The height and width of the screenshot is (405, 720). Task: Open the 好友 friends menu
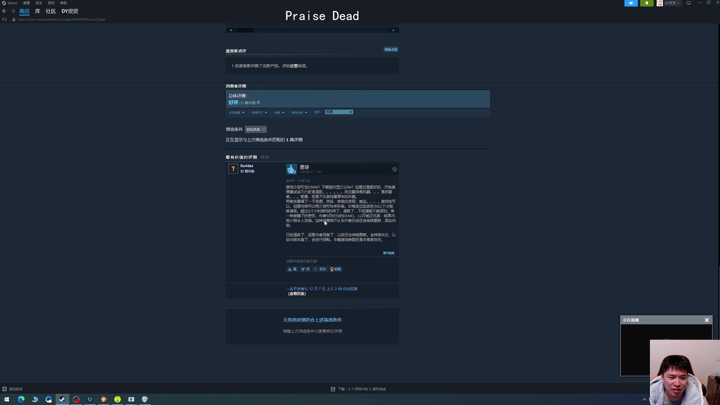pos(39,3)
